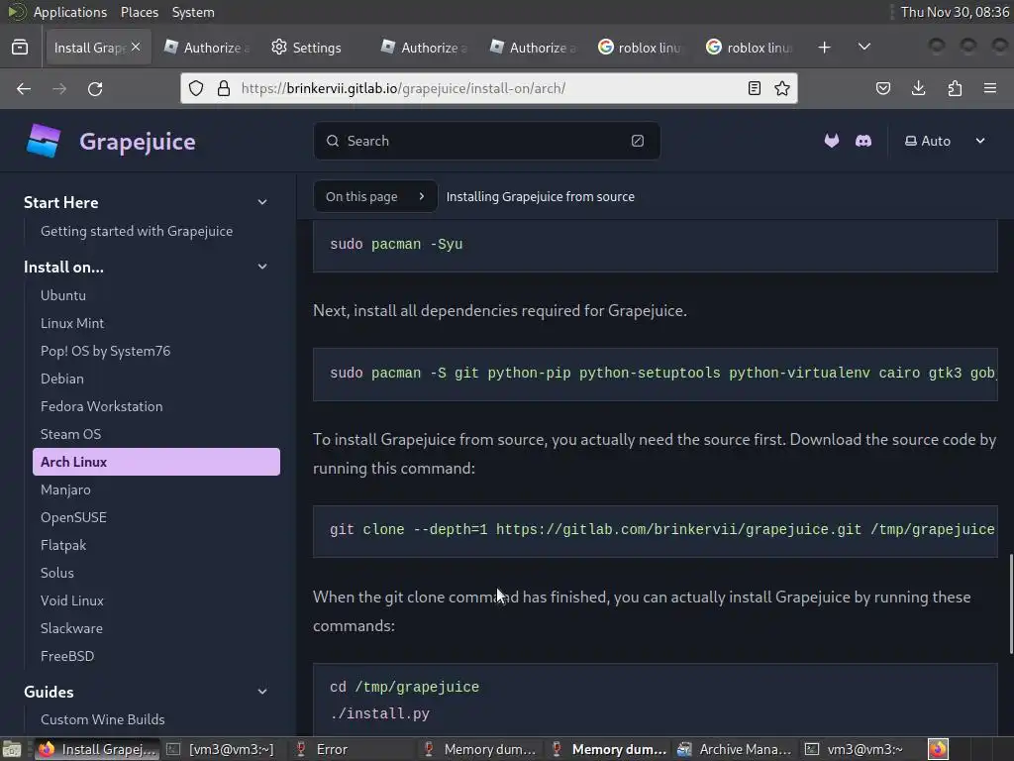
Task: Open Archive Manager from bottom panel
Action: click(x=736, y=749)
